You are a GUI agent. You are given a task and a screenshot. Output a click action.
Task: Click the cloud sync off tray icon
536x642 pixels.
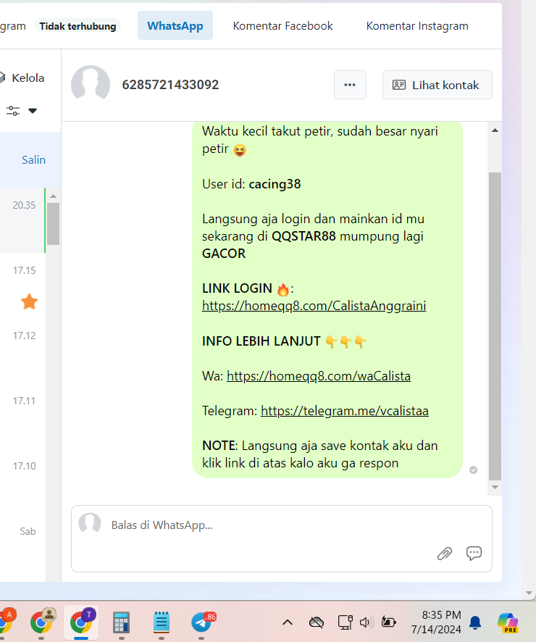(x=317, y=622)
